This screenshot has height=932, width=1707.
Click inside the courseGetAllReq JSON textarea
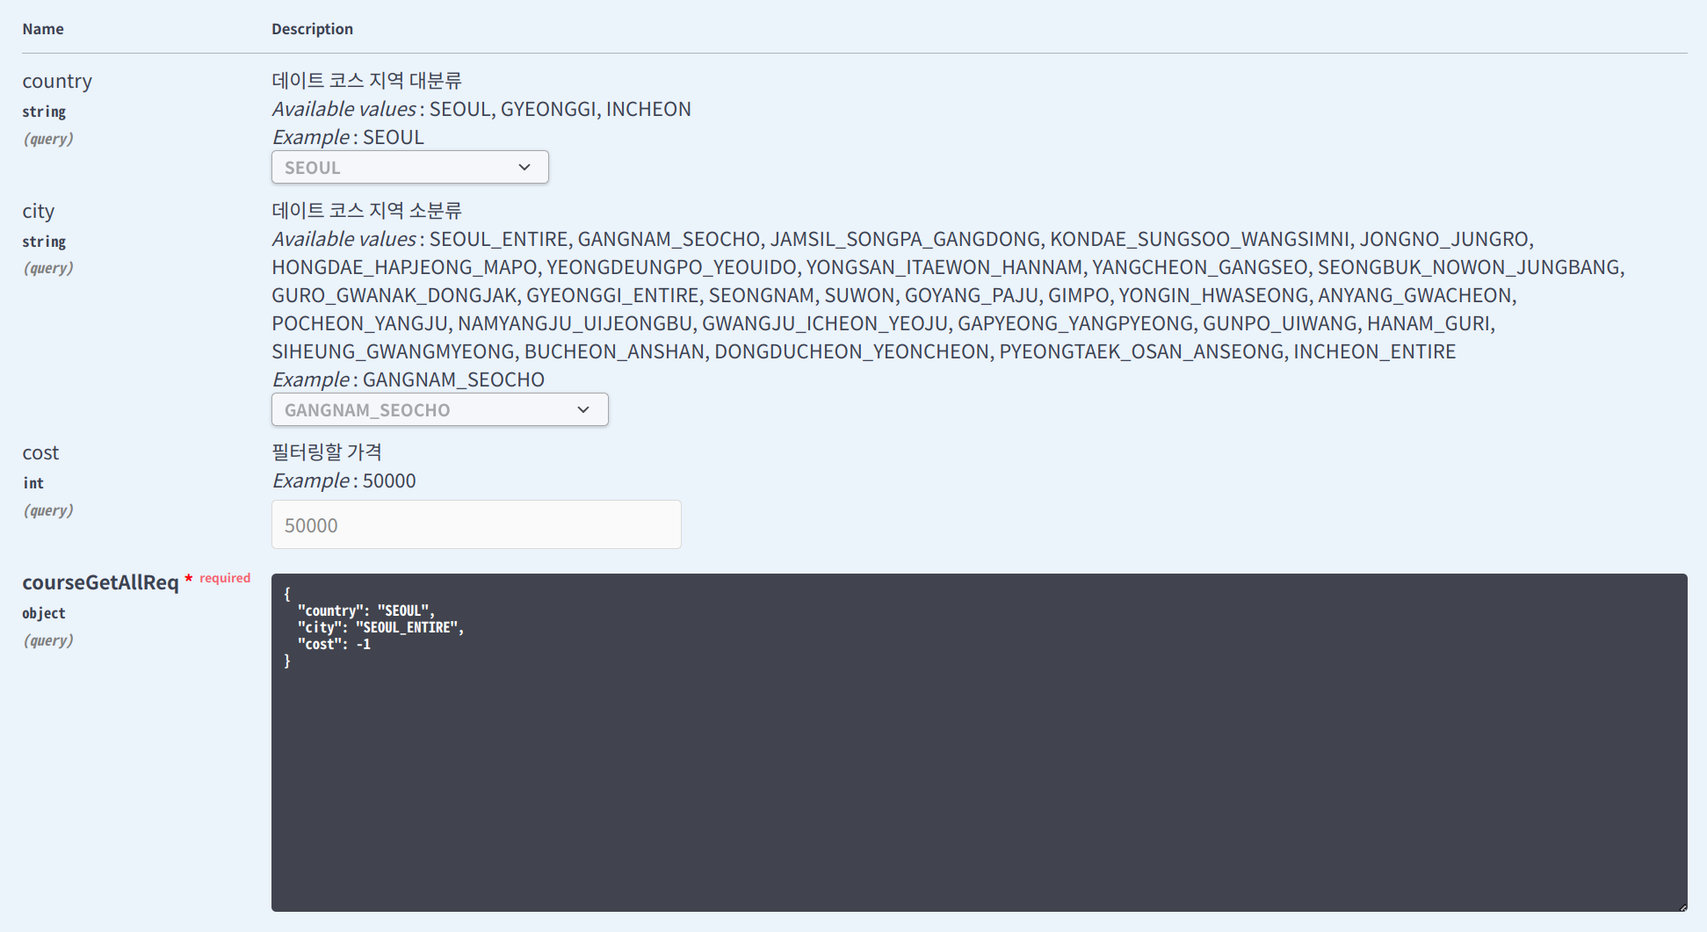979,742
